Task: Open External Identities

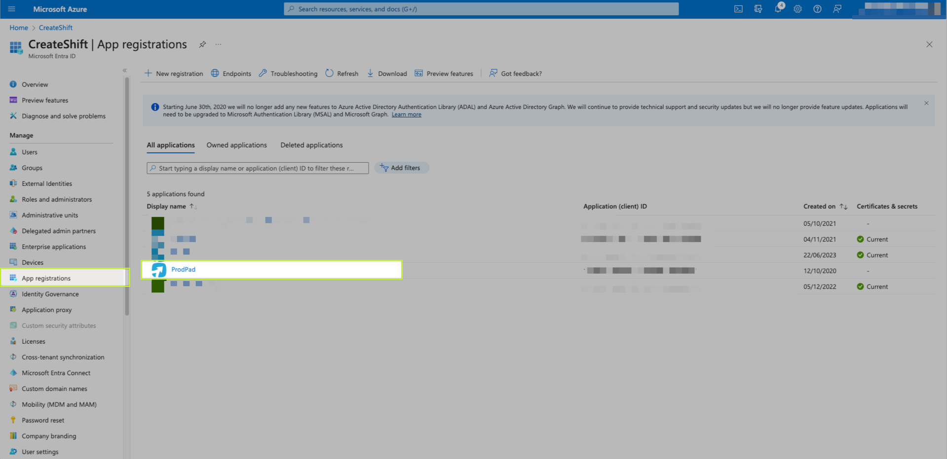Action: [46, 183]
